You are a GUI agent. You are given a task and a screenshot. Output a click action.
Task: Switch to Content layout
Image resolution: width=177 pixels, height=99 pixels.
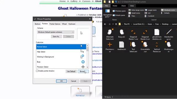(150, 16)
